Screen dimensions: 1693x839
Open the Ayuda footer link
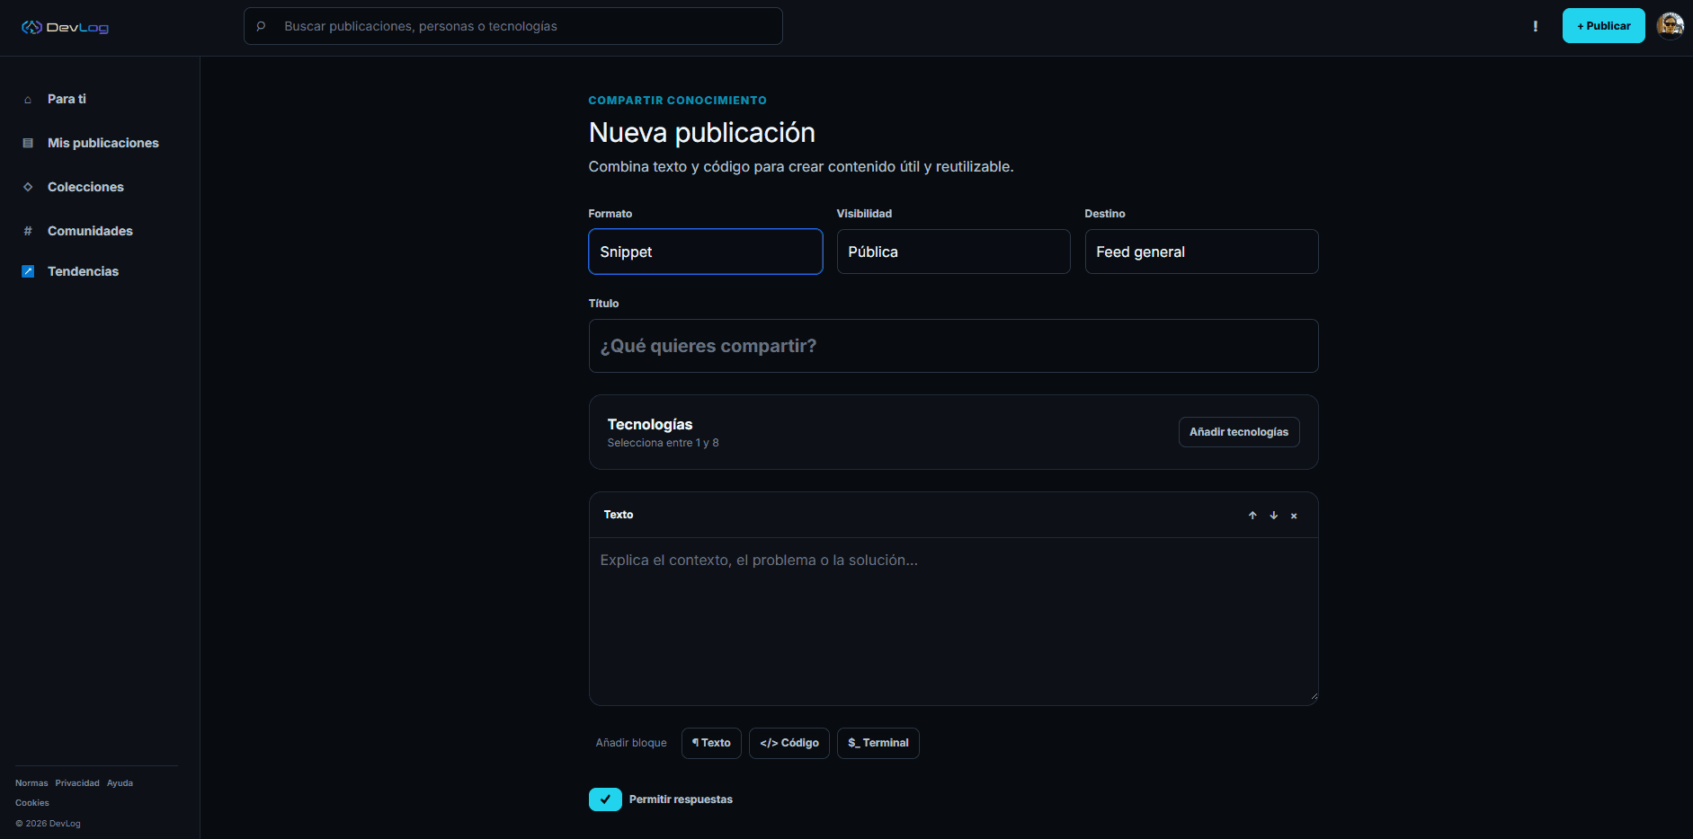[x=120, y=783]
